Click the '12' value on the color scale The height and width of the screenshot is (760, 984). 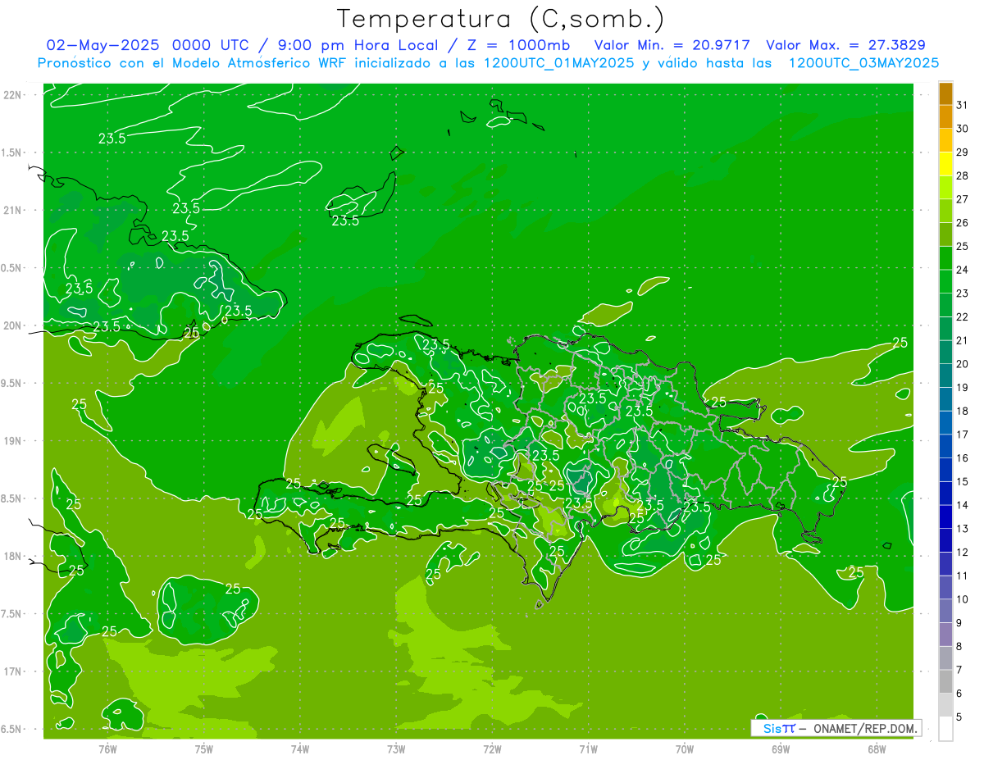coord(963,552)
